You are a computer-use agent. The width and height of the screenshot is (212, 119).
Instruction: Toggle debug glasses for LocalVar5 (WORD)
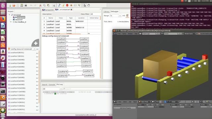click(37, 70)
